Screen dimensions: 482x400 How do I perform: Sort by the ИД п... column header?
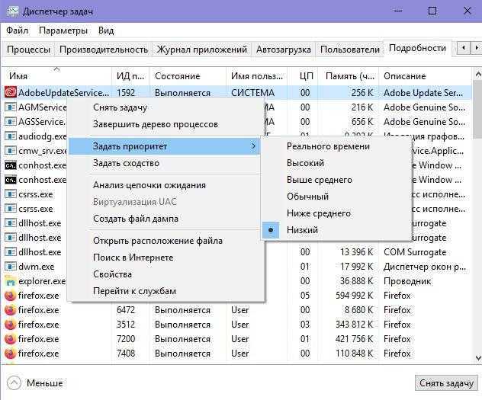[130, 76]
